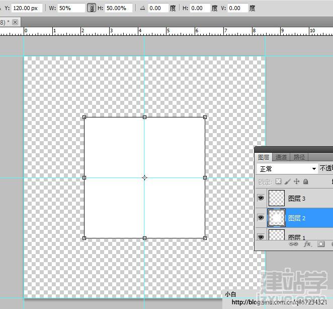The width and height of the screenshot is (333, 309).
Task: Click the bottom-left transform handle
Action: pyautogui.click(x=84, y=238)
